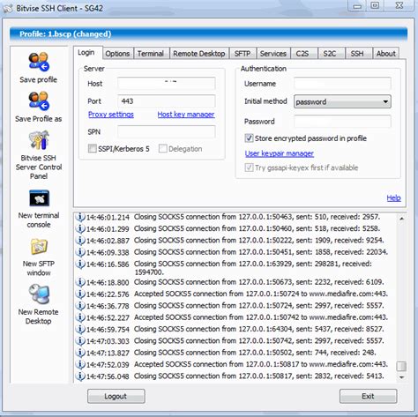
Task: Open the Host key manager link
Action: click(186, 115)
